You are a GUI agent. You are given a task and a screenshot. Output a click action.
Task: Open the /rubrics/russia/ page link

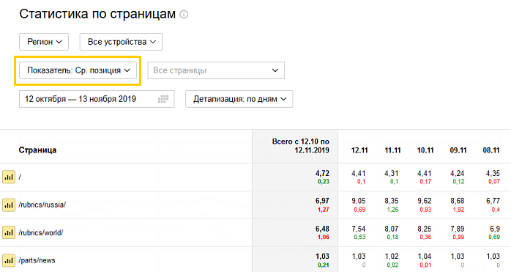(x=42, y=205)
